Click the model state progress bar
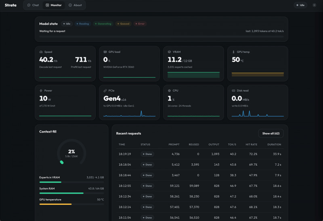The width and height of the screenshot is (323, 221). click(161, 36)
